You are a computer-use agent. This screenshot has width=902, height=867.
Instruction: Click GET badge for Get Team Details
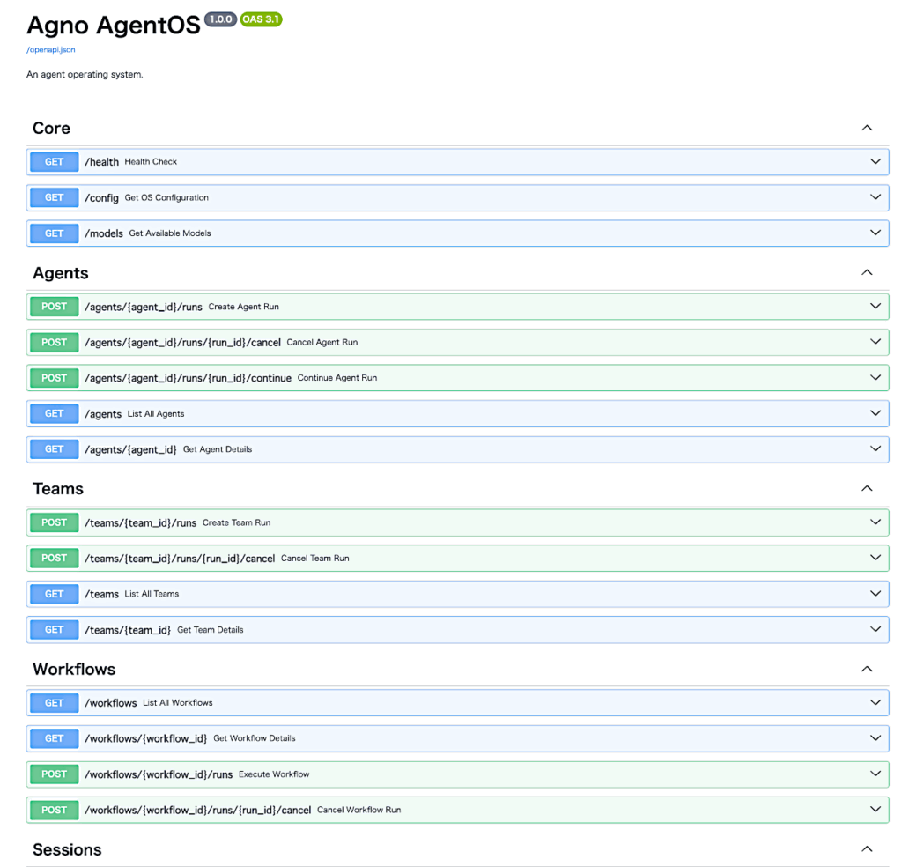54,629
